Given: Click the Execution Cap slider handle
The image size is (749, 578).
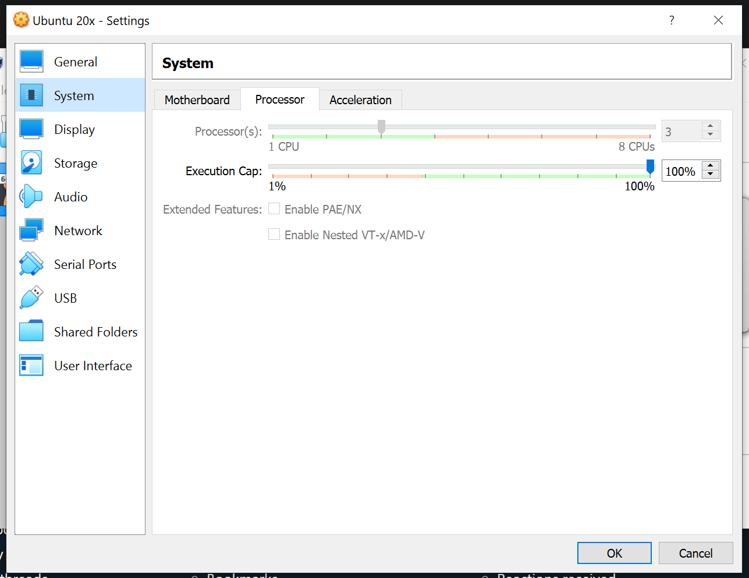Looking at the screenshot, I should pos(650,166).
